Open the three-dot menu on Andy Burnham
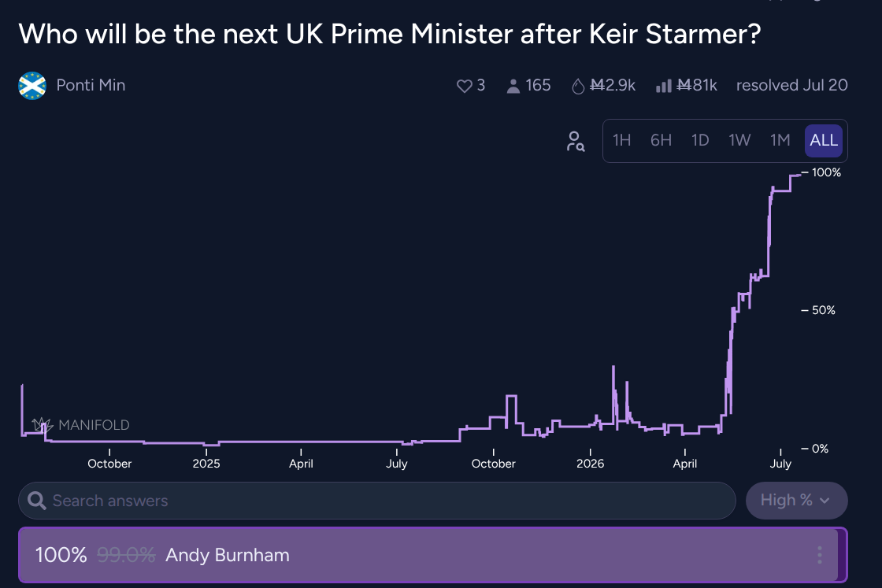The width and height of the screenshot is (882, 588). pyautogui.click(x=820, y=555)
